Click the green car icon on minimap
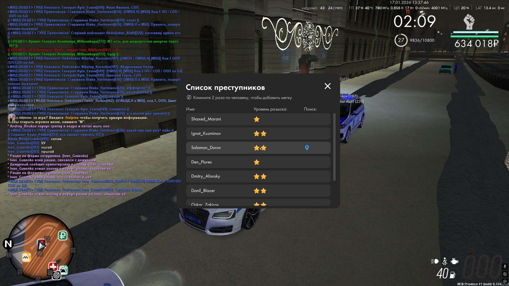The image size is (509, 286). click(64, 270)
